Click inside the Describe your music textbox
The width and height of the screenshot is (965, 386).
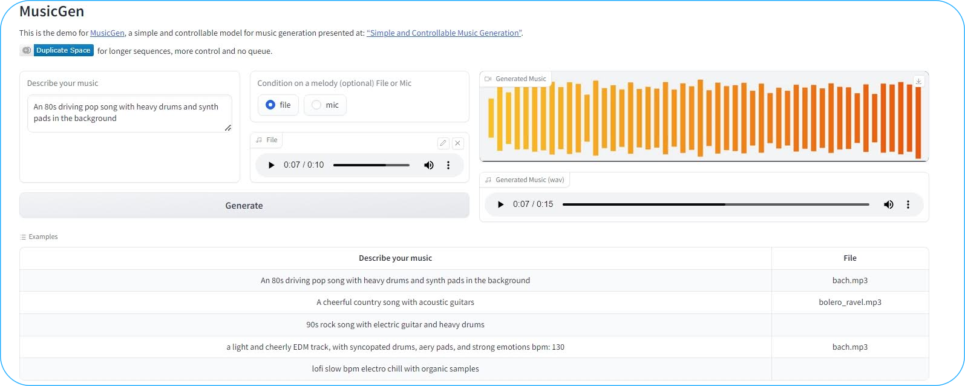129,113
